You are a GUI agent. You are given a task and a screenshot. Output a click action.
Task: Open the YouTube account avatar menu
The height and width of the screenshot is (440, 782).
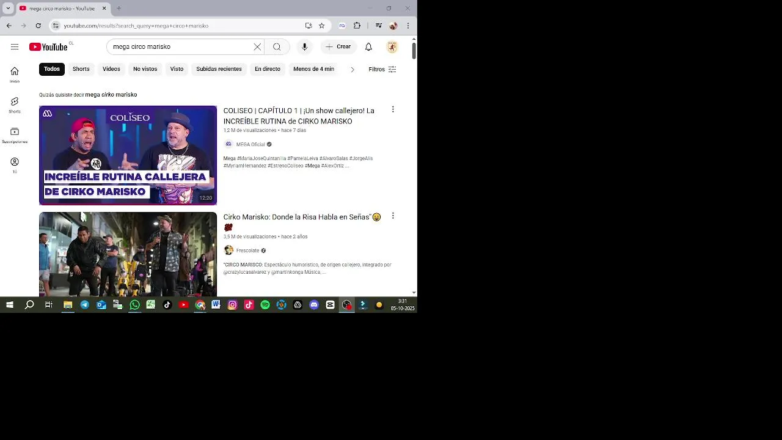point(392,46)
